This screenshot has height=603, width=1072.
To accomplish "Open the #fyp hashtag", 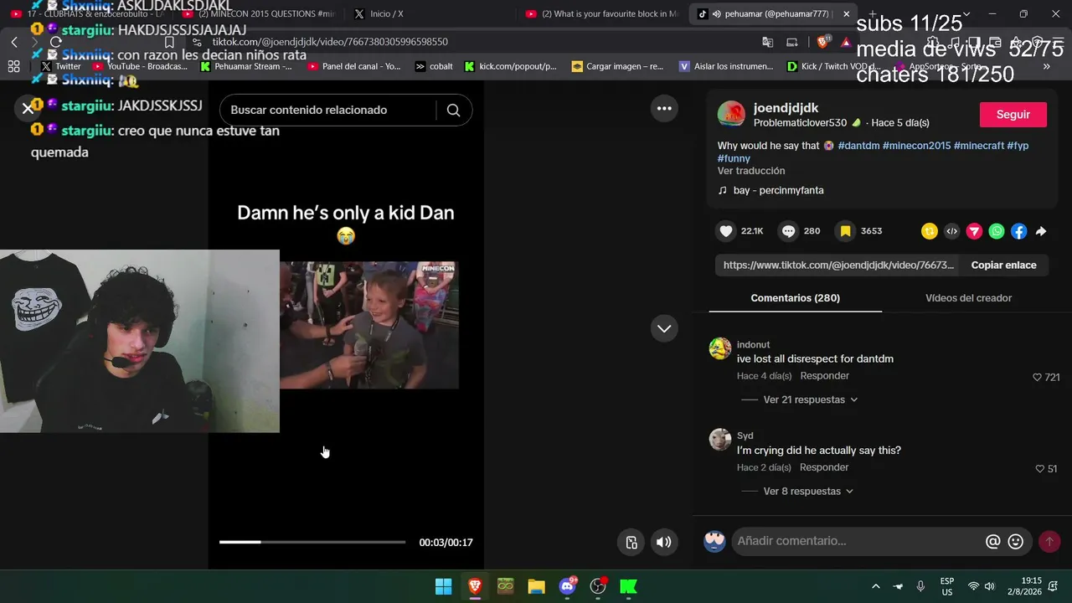I will pos(1018,146).
